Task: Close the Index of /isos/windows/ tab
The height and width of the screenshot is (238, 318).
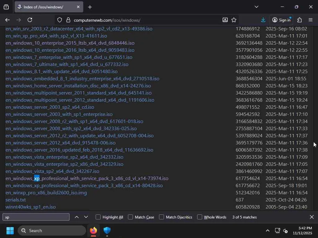Action: coord(78,7)
